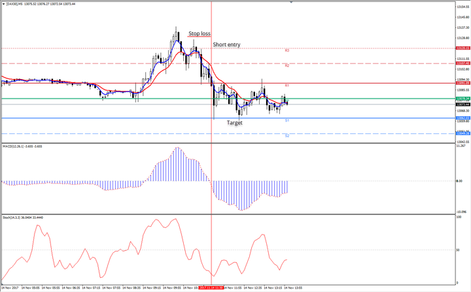Click the '14 Nov 07:15' time axis label
Image resolution: width=471 pixels, height=292 pixels.
pos(91,288)
